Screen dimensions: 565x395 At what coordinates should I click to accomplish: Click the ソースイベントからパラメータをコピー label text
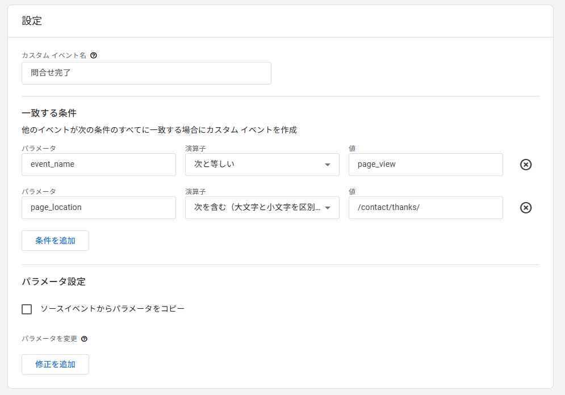pyautogui.click(x=112, y=309)
